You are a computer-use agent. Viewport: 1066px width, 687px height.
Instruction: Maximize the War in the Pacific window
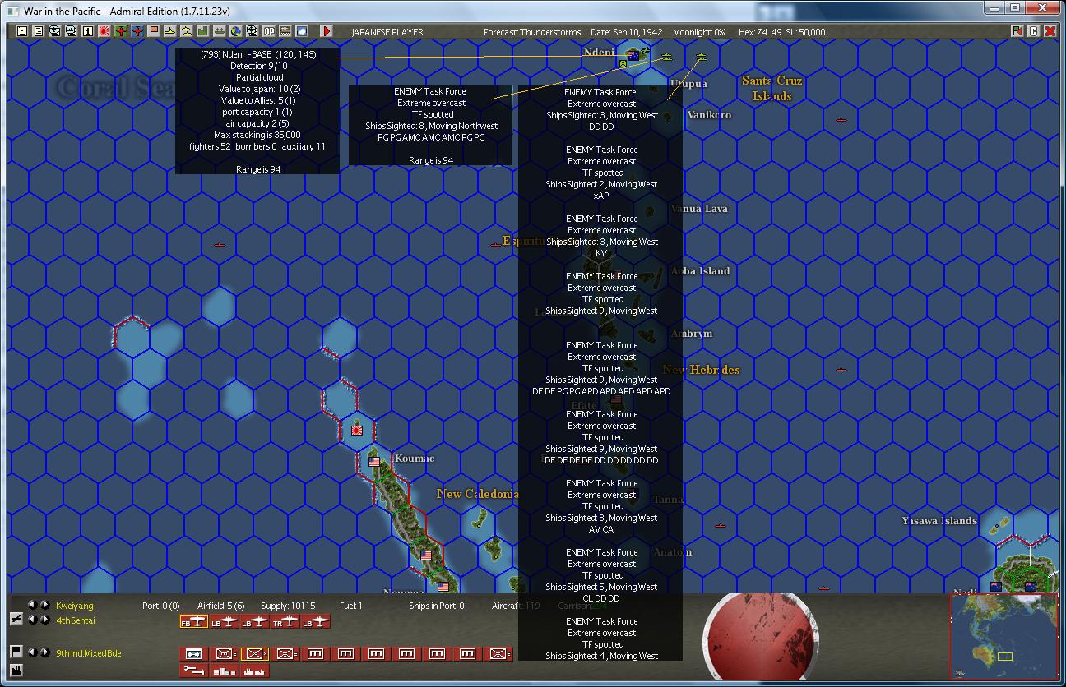coord(1015,8)
